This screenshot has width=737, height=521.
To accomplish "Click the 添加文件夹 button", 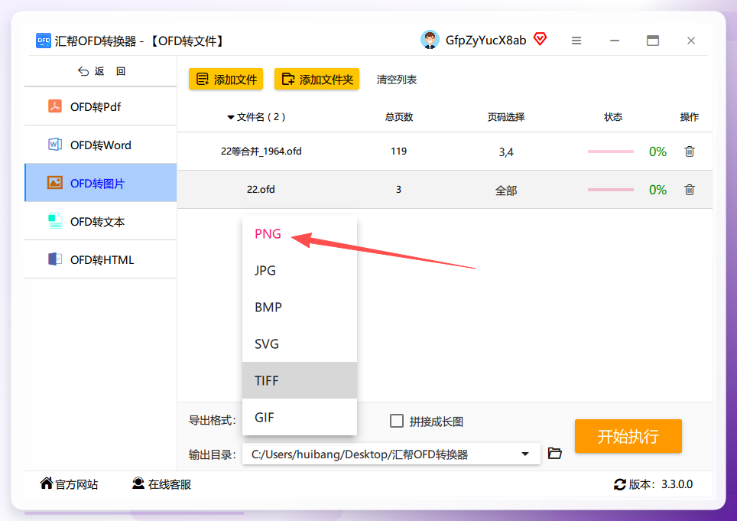I will coord(317,80).
